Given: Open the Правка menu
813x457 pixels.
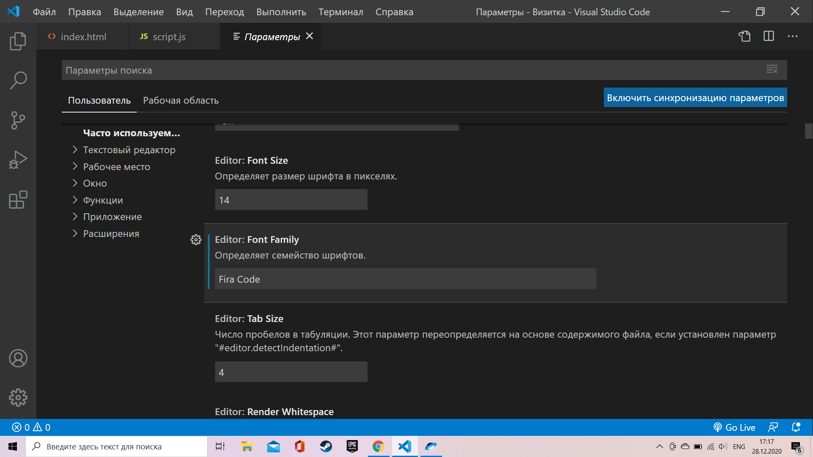Looking at the screenshot, I should [85, 12].
